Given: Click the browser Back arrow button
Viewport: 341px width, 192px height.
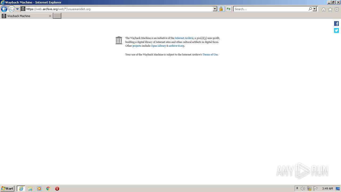Looking at the screenshot, I should 4,9.
